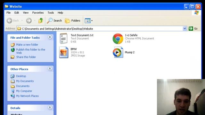Click the Musiqi 2 file name

pos(129,52)
